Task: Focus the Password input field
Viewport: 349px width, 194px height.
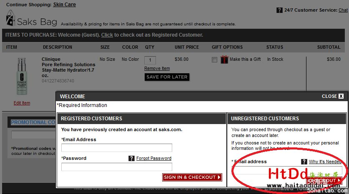Action: tap(117, 167)
